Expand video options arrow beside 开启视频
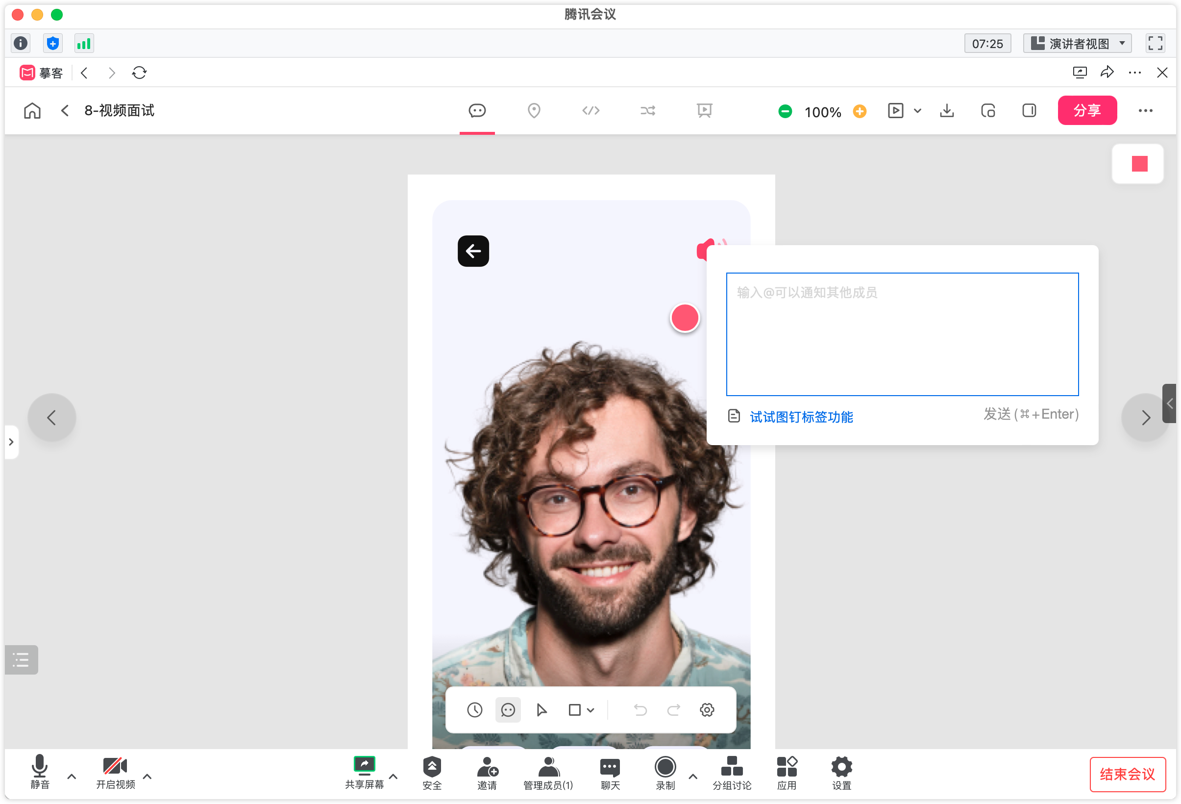 coord(148,777)
